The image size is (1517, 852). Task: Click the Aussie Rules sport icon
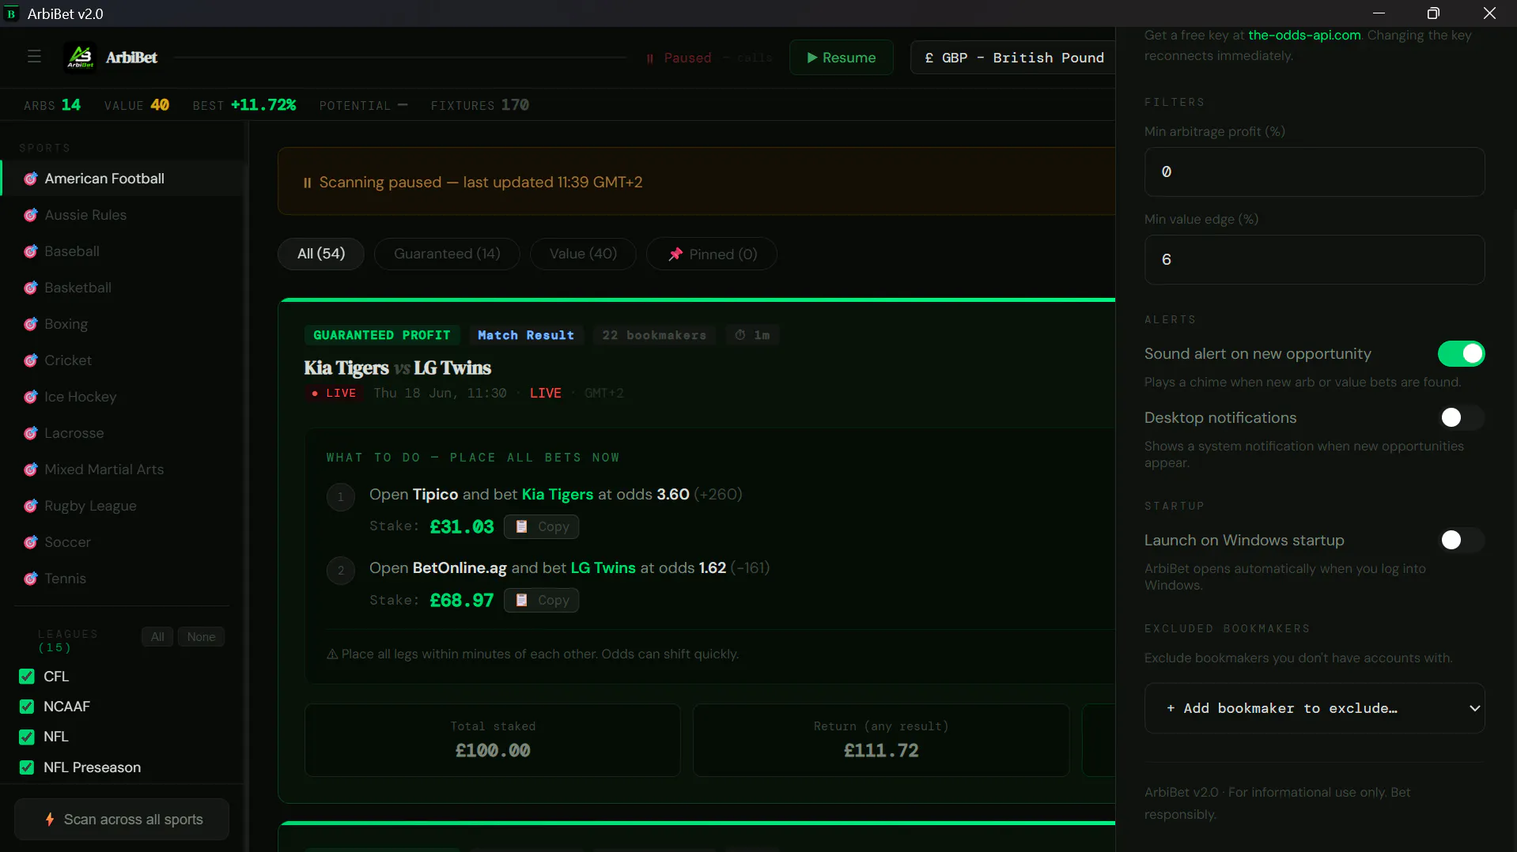click(31, 215)
